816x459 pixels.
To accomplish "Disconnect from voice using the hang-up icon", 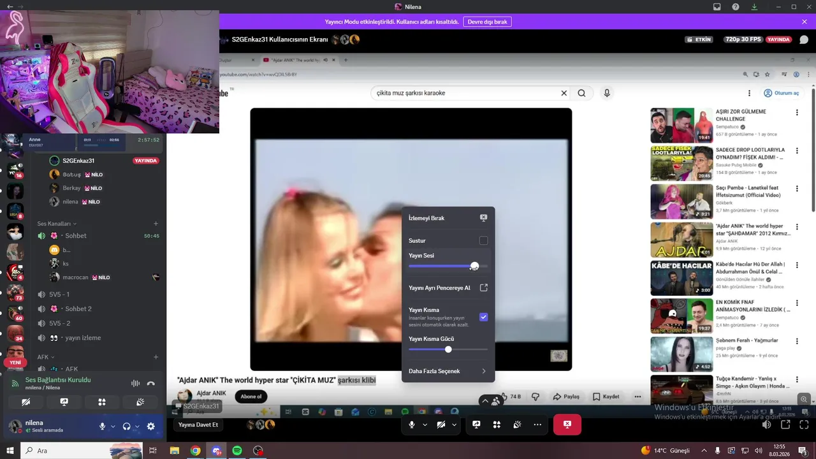I will point(151,383).
